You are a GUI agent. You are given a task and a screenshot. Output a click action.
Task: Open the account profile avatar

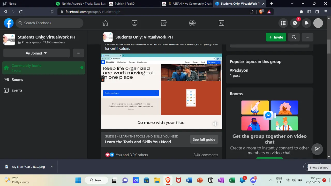pyautogui.click(x=318, y=23)
